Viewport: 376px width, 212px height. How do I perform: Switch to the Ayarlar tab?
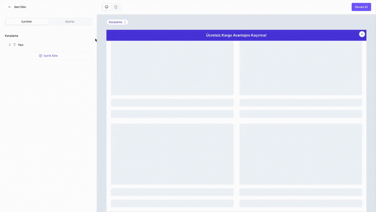click(x=70, y=22)
